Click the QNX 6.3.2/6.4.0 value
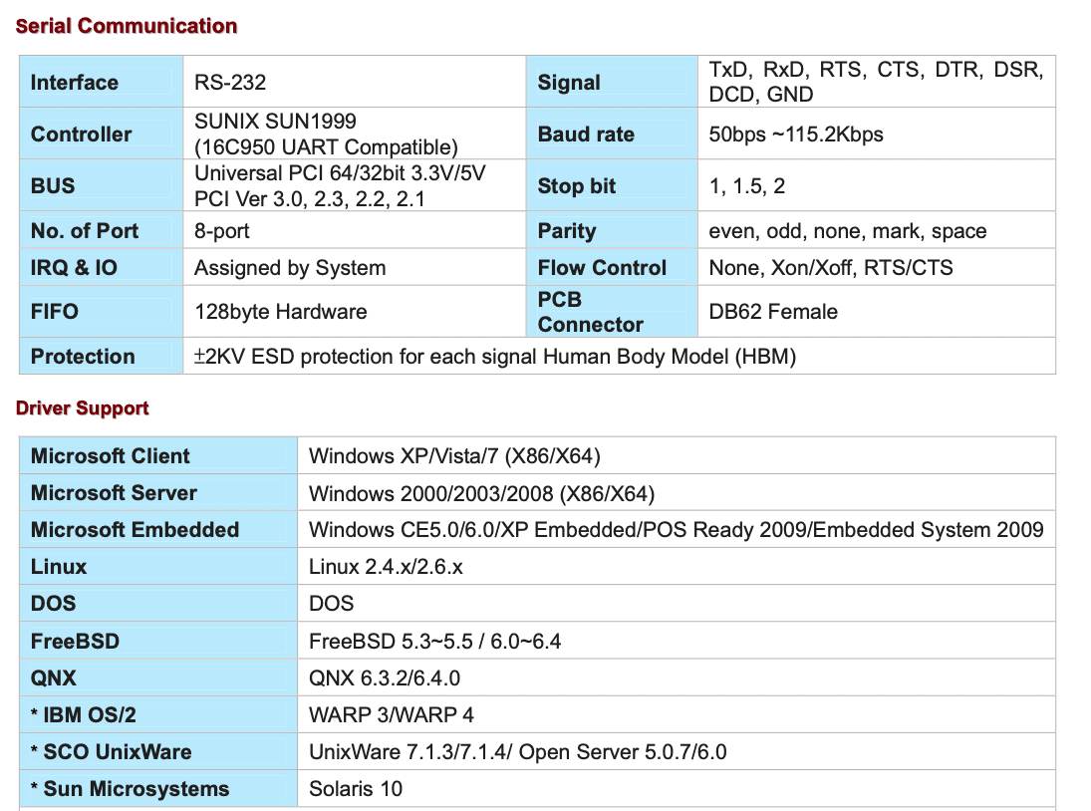1091x811 pixels. click(x=385, y=678)
